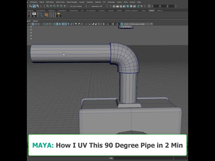Open the Mesh menu
215x161 pixels.
(42, 2)
